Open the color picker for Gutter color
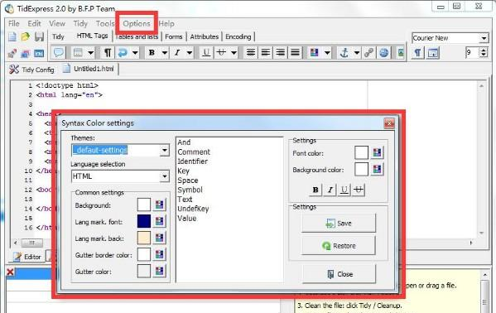 [x=160, y=271]
